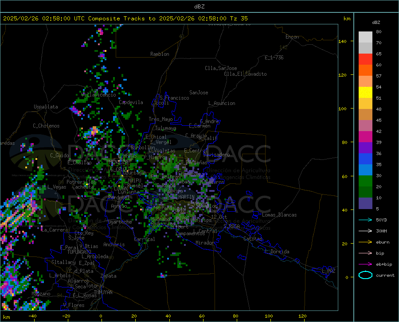The height and width of the screenshot is (322, 399).
Task: Click the Zapata label on map
Action: [x=109, y=276]
